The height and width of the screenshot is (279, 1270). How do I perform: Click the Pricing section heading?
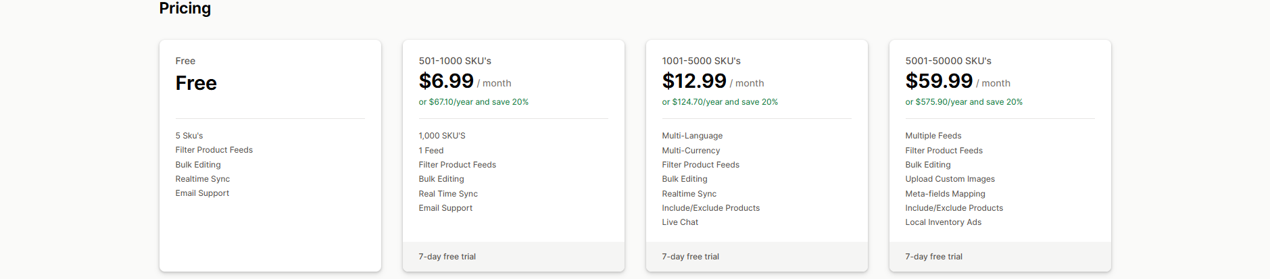tap(185, 8)
